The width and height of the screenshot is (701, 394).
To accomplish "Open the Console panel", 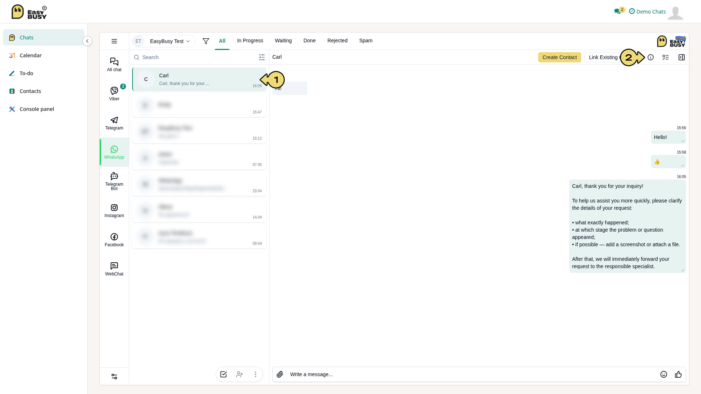I will 43,109.
